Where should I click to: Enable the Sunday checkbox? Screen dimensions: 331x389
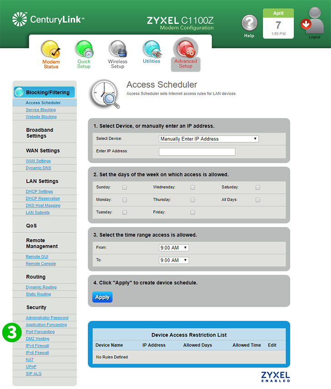point(125,187)
